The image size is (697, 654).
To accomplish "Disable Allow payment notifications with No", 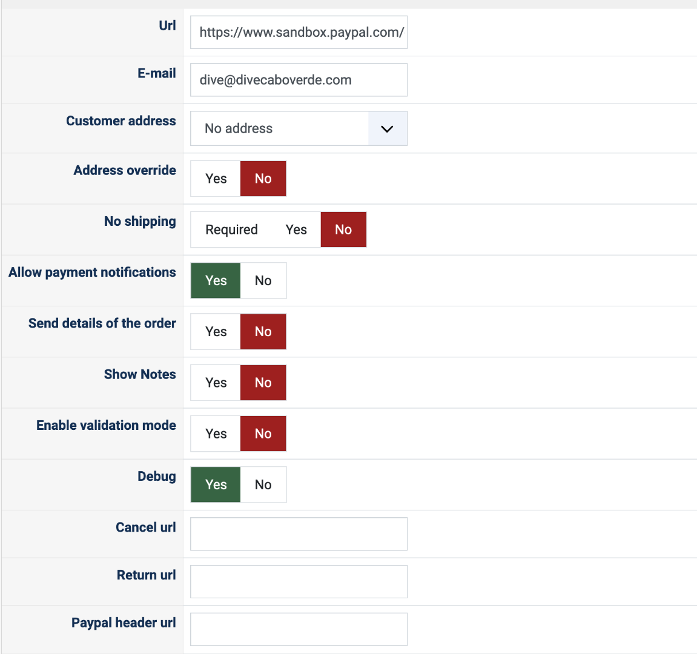I will pyautogui.click(x=263, y=280).
